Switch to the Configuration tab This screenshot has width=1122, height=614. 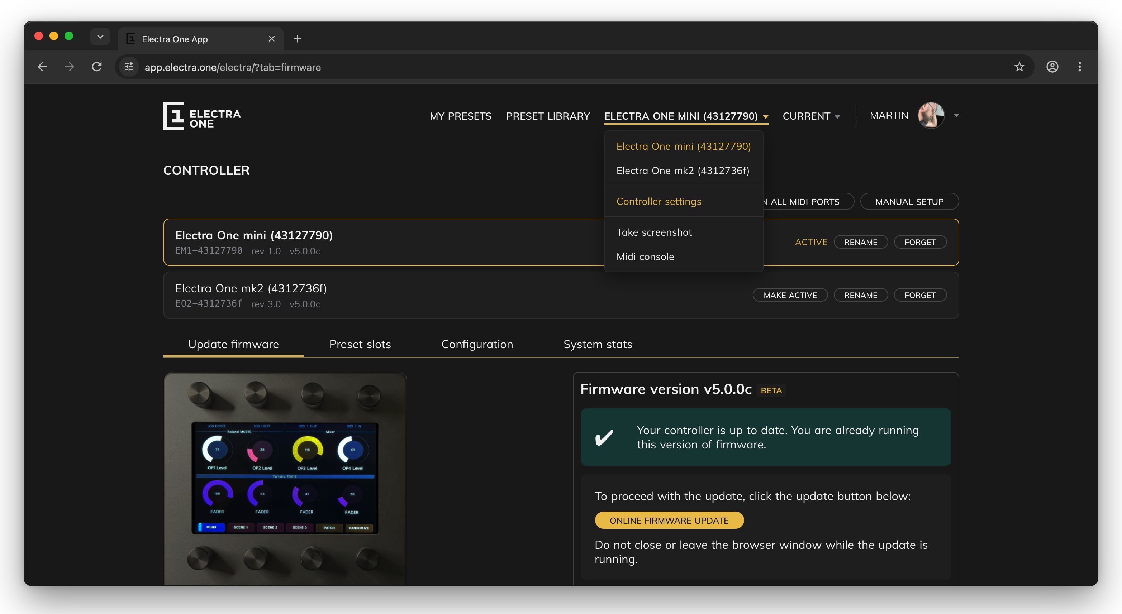click(x=477, y=344)
